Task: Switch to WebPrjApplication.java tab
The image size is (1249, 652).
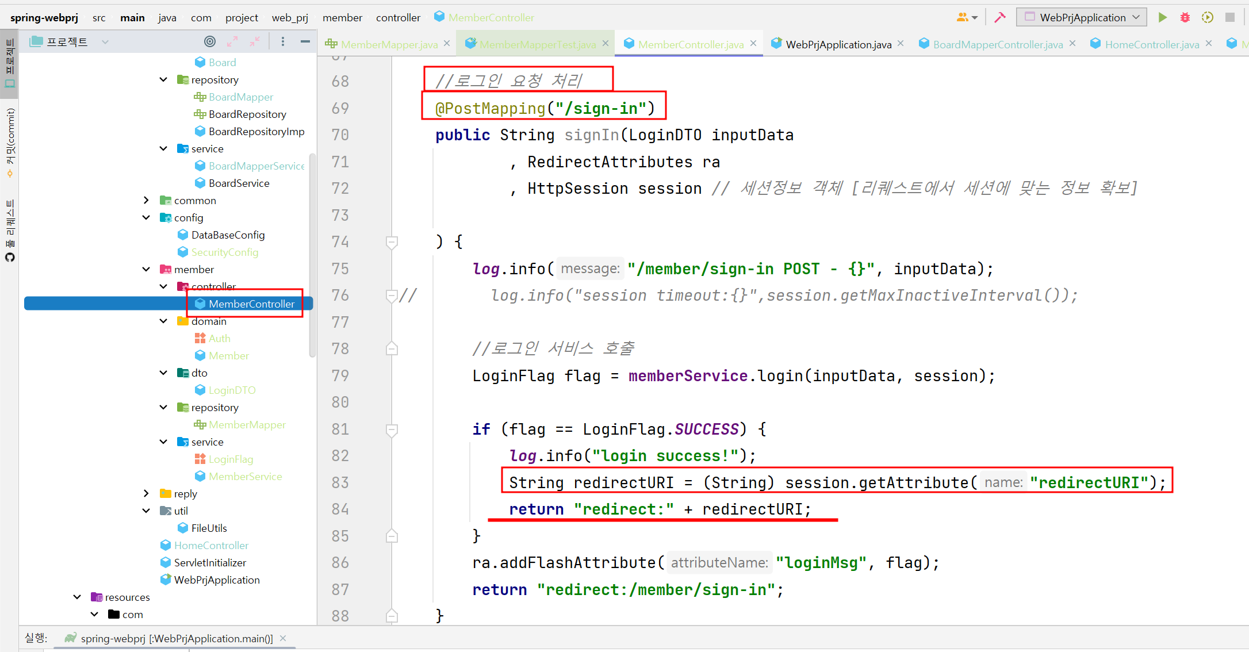Action: point(838,44)
